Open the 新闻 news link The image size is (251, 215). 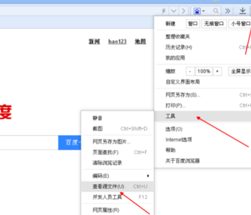coord(94,42)
